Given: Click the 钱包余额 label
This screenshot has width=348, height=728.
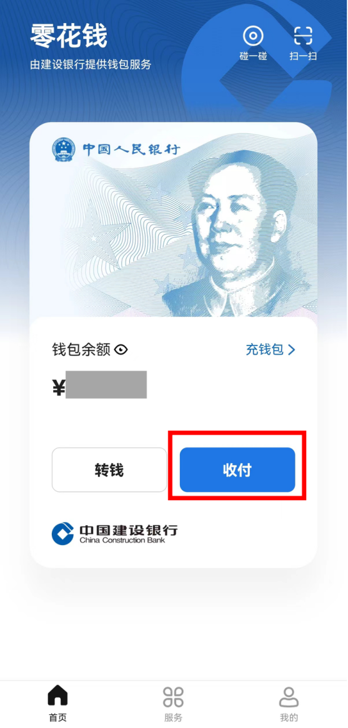Looking at the screenshot, I should click(x=81, y=350).
